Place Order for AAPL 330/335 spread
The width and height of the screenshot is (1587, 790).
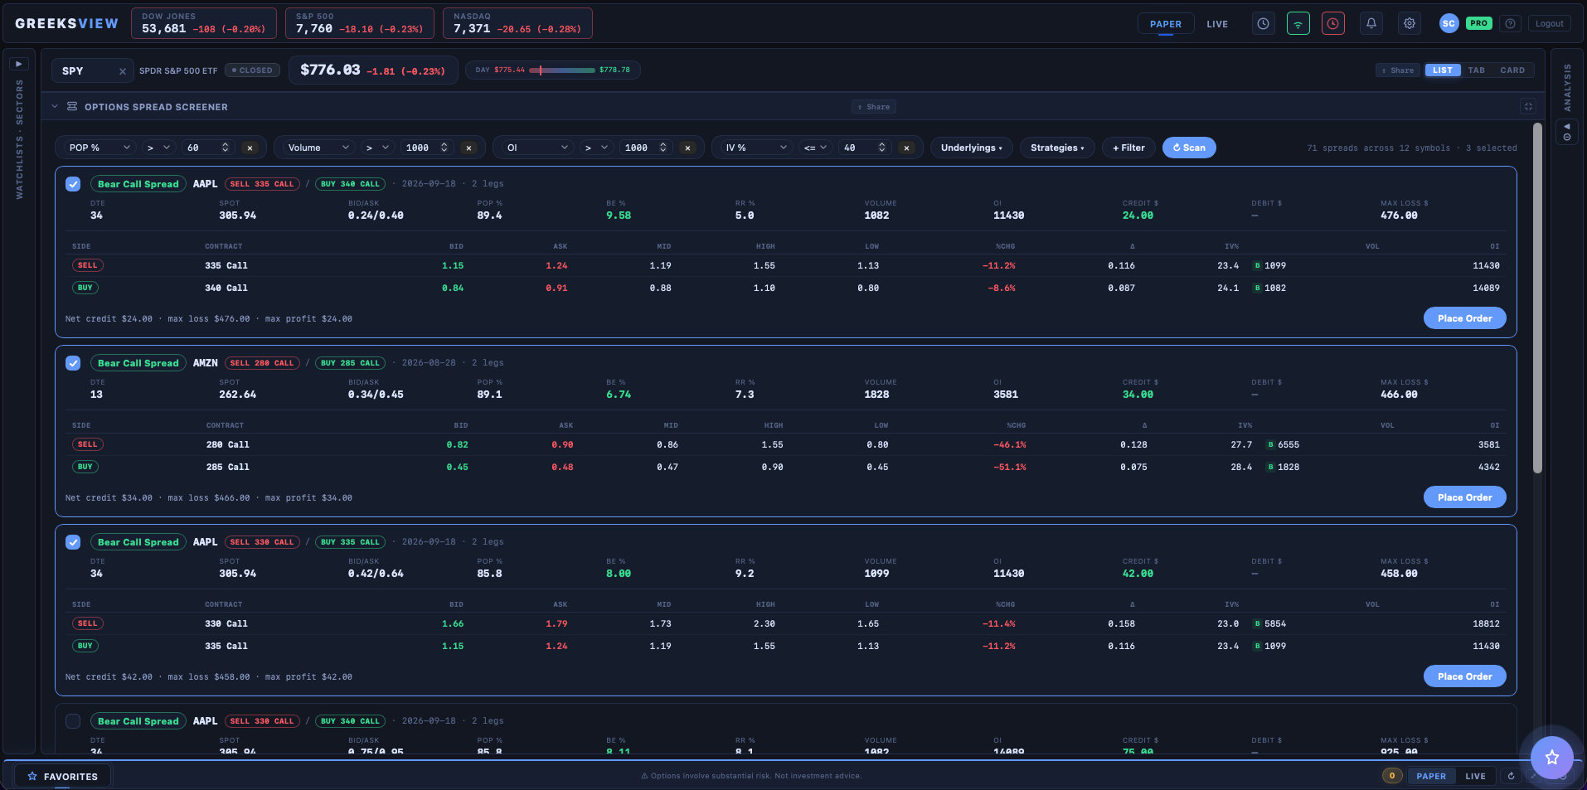click(x=1464, y=676)
